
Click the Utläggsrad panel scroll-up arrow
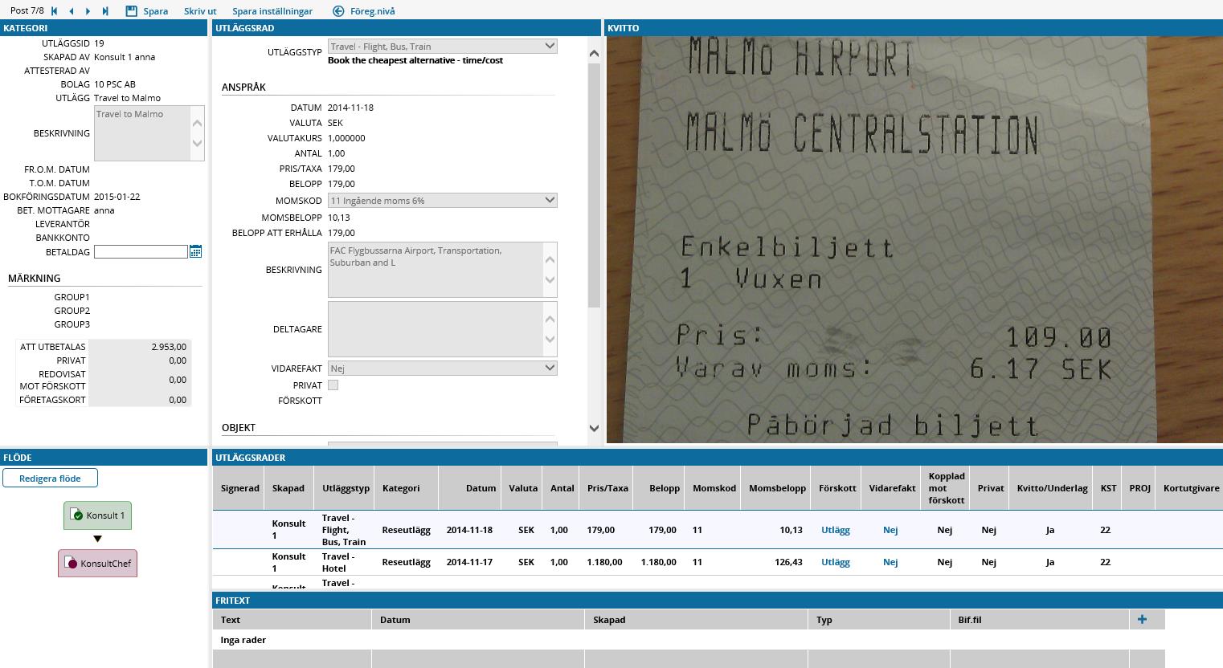pos(594,54)
